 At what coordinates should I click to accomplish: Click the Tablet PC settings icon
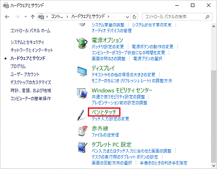point(83,147)
